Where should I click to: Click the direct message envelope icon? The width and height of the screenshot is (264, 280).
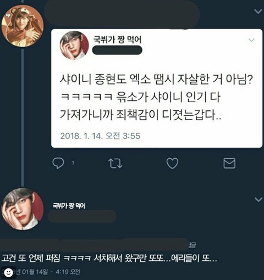click(229, 163)
